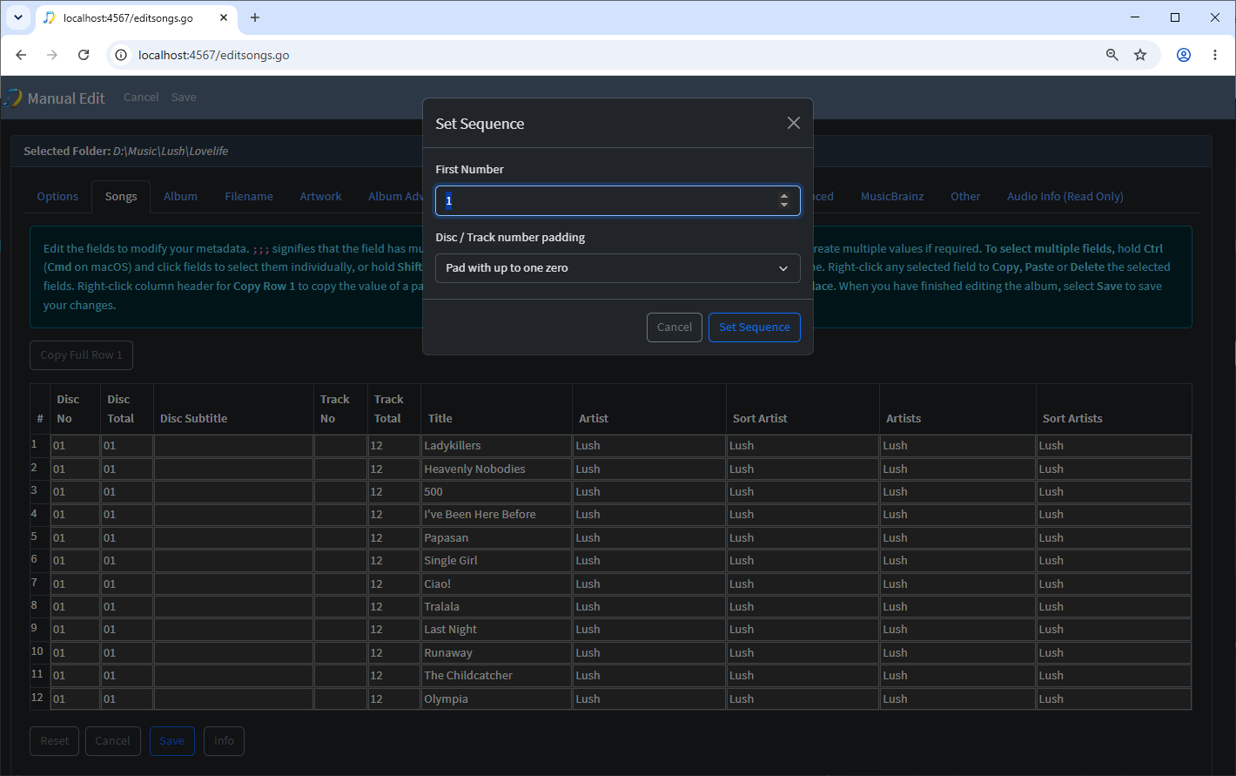Select the Ciao! title cell
Viewport: 1236px width, 776px height.
click(x=496, y=584)
